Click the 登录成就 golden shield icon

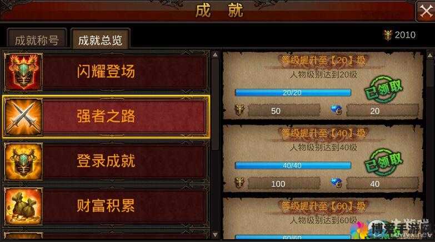point(23,162)
